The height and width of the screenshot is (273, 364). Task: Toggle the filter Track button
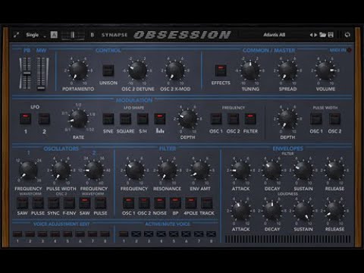pyautogui.click(x=207, y=203)
